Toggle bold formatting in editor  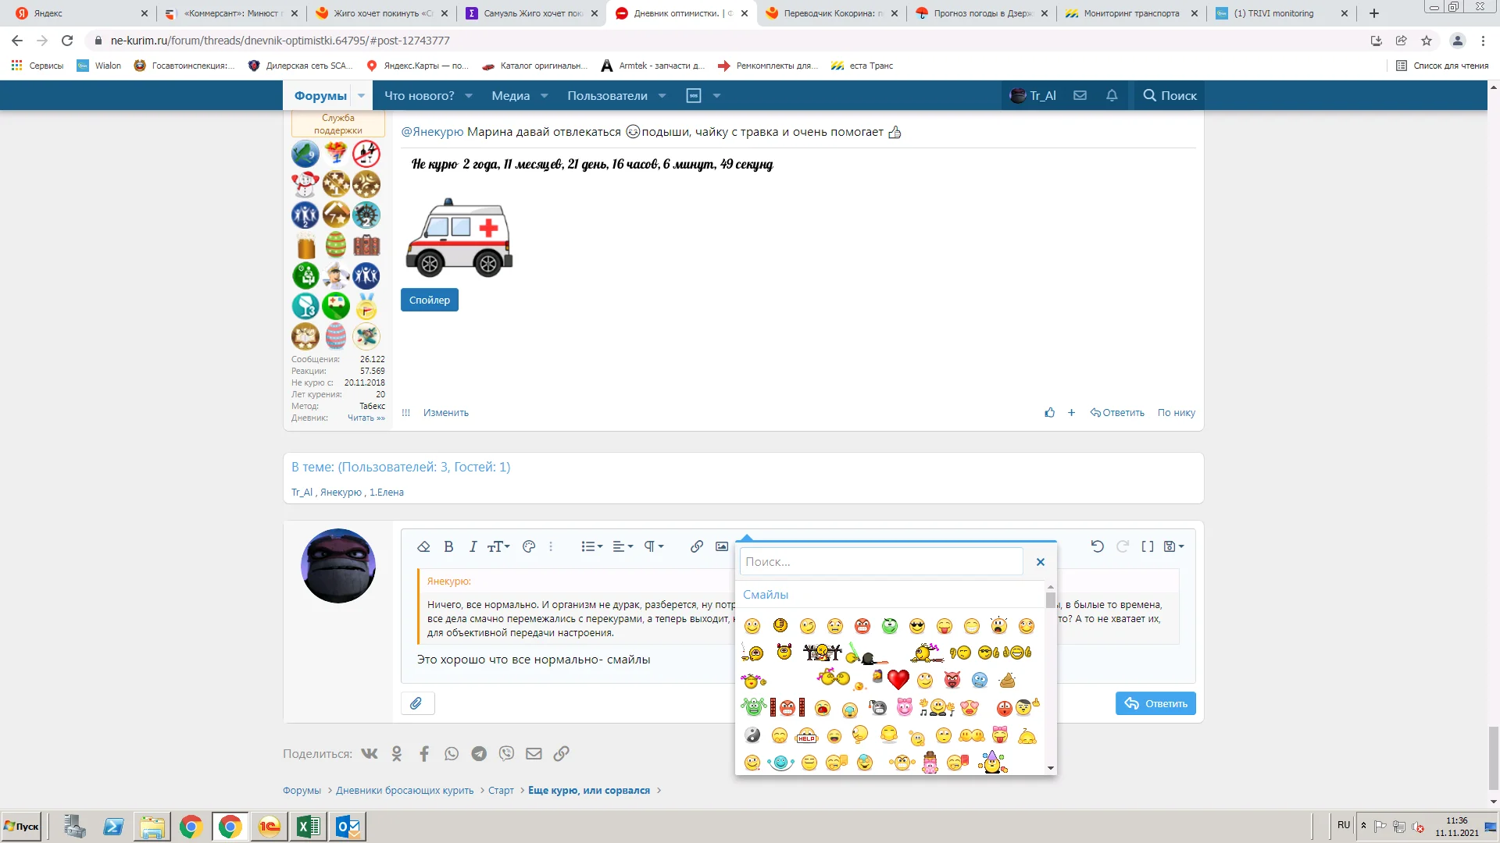(448, 546)
